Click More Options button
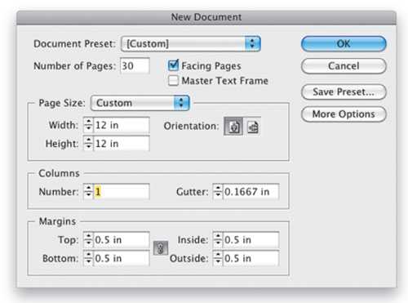This screenshot has width=408, height=303. tap(344, 114)
